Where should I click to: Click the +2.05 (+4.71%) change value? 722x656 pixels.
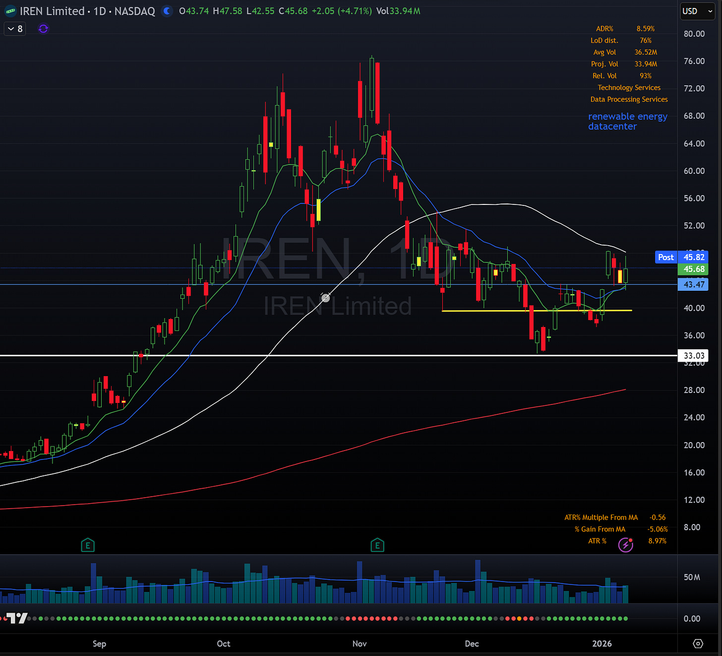tap(342, 11)
